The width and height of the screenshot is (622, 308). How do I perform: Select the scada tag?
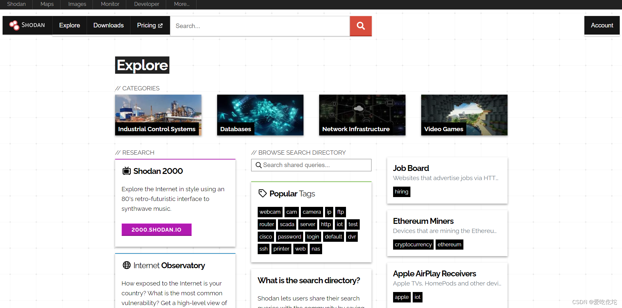[287, 224]
